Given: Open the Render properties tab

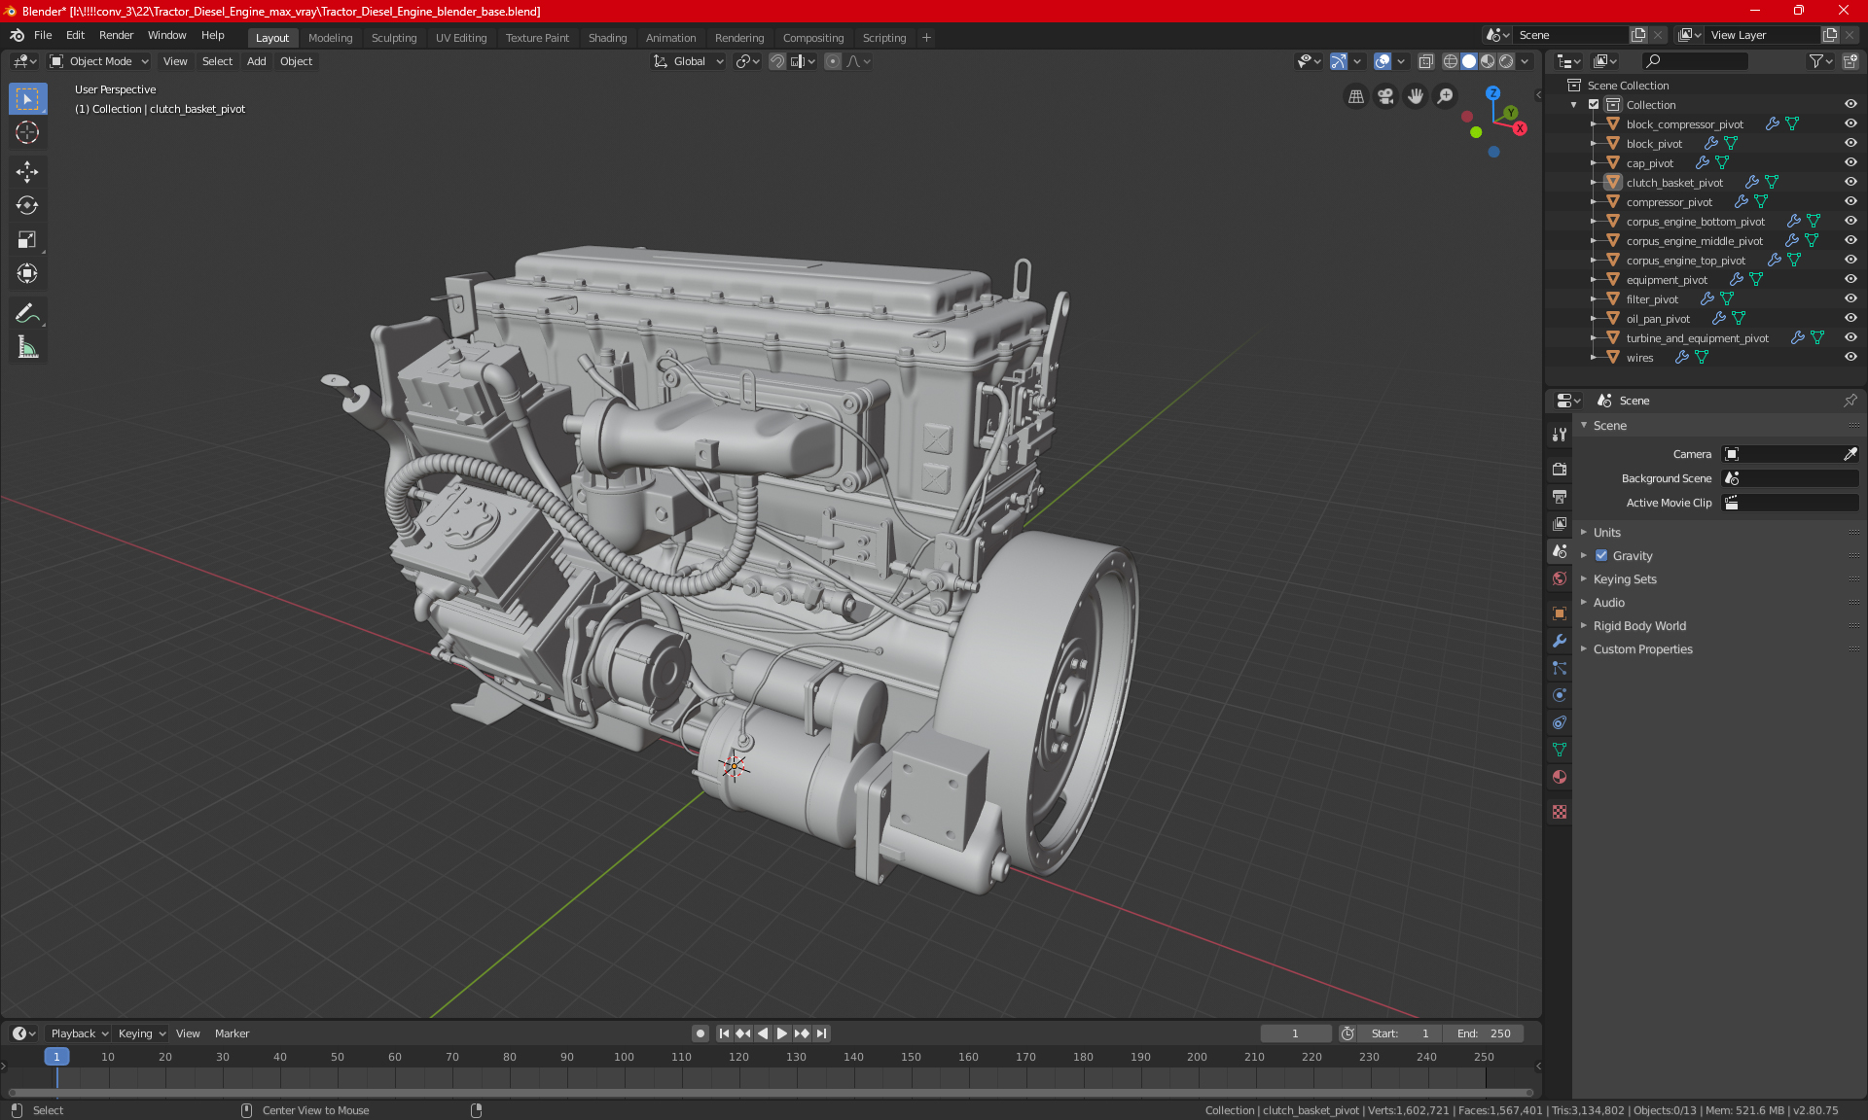Looking at the screenshot, I should pos(1560,469).
